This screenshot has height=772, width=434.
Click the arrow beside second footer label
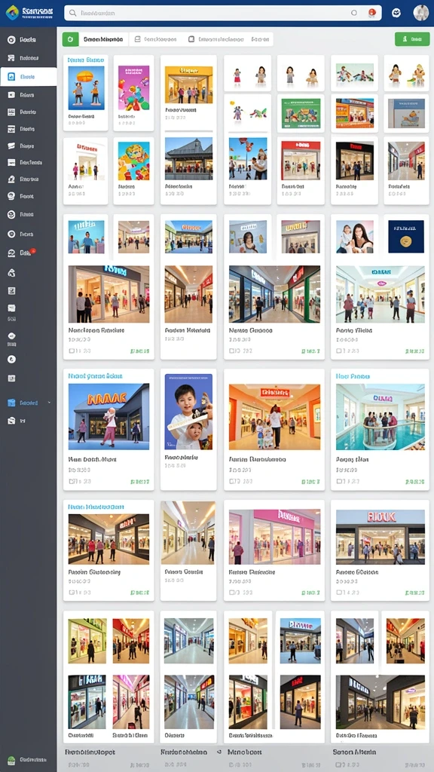coord(218,752)
